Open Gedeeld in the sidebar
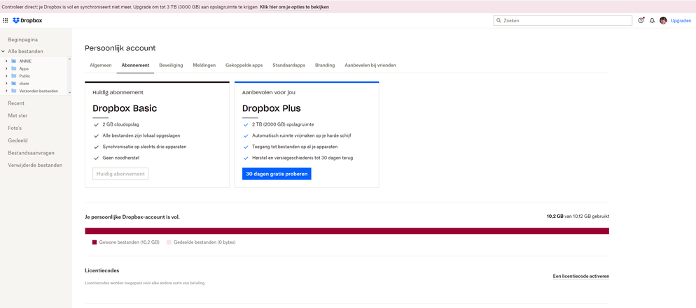696x308 pixels. coord(18,140)
